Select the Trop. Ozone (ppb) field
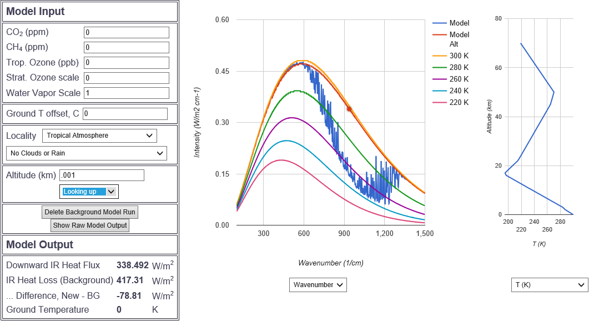Image resolution: width=589 pixels, height=321 pixels. pyautogui.click(x=126, y=63)
